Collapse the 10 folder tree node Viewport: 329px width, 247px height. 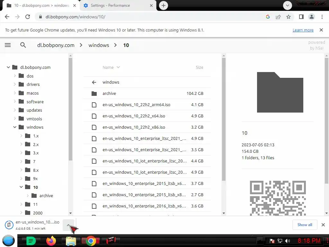21,187
